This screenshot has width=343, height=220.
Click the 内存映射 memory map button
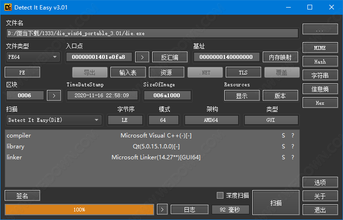[x=280, y=57]
